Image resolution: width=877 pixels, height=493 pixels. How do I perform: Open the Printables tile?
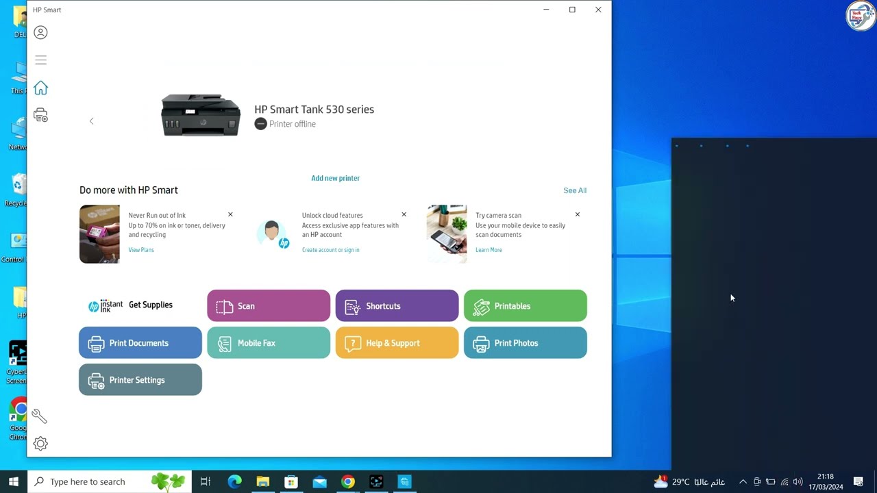(526, 305)
